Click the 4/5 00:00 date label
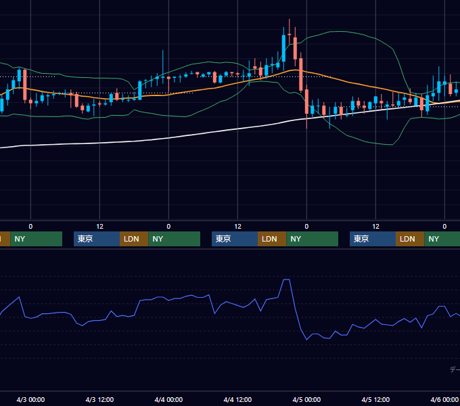This screenshot has height=406, width=460. pyautogui.click(x=306, y=399)
